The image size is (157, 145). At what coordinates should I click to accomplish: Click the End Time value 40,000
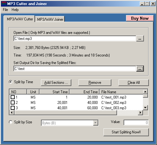pyautogui.click(x=93, y=103)
